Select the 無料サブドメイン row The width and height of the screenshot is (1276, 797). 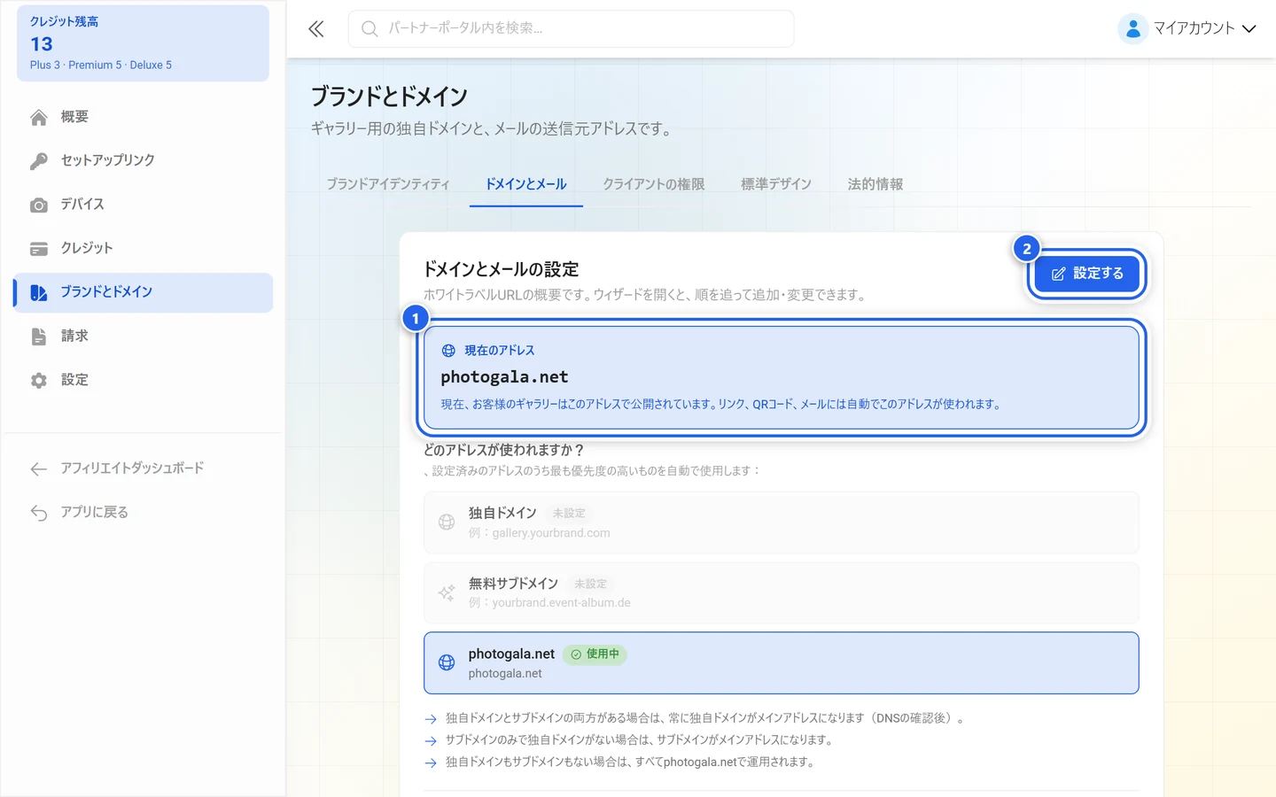click(x=782, y=592)
